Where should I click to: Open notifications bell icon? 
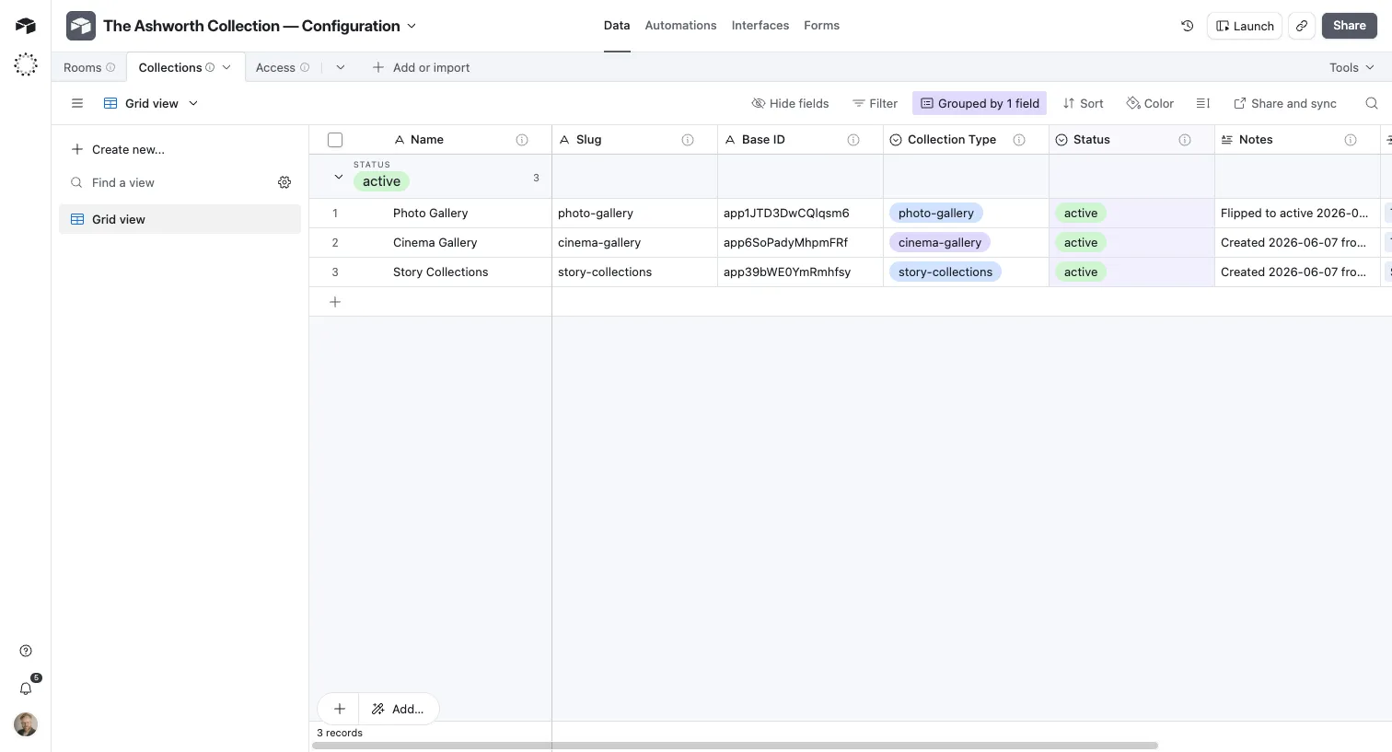(26, 688)
